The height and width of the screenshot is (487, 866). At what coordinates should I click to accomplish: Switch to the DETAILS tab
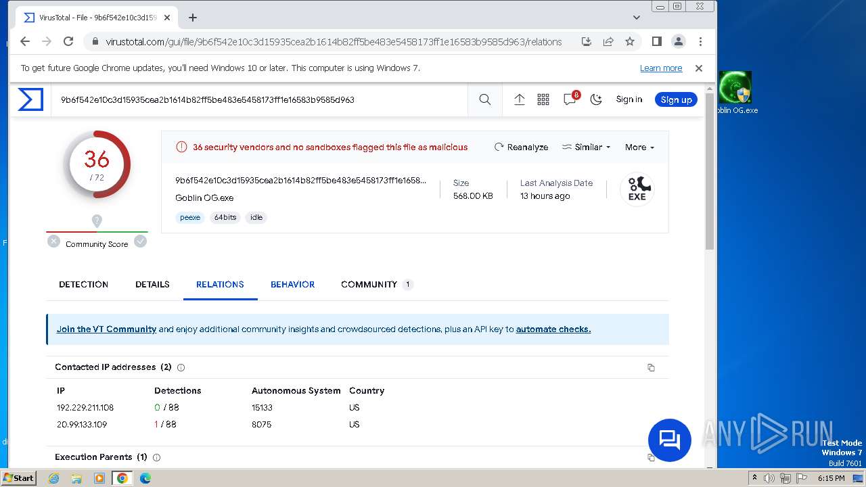click(x=152, y=284)
